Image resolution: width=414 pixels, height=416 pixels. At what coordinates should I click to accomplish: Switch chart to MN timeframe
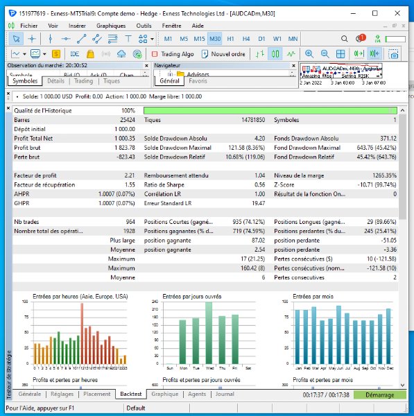pyautogui.click(x=293, y=39)
